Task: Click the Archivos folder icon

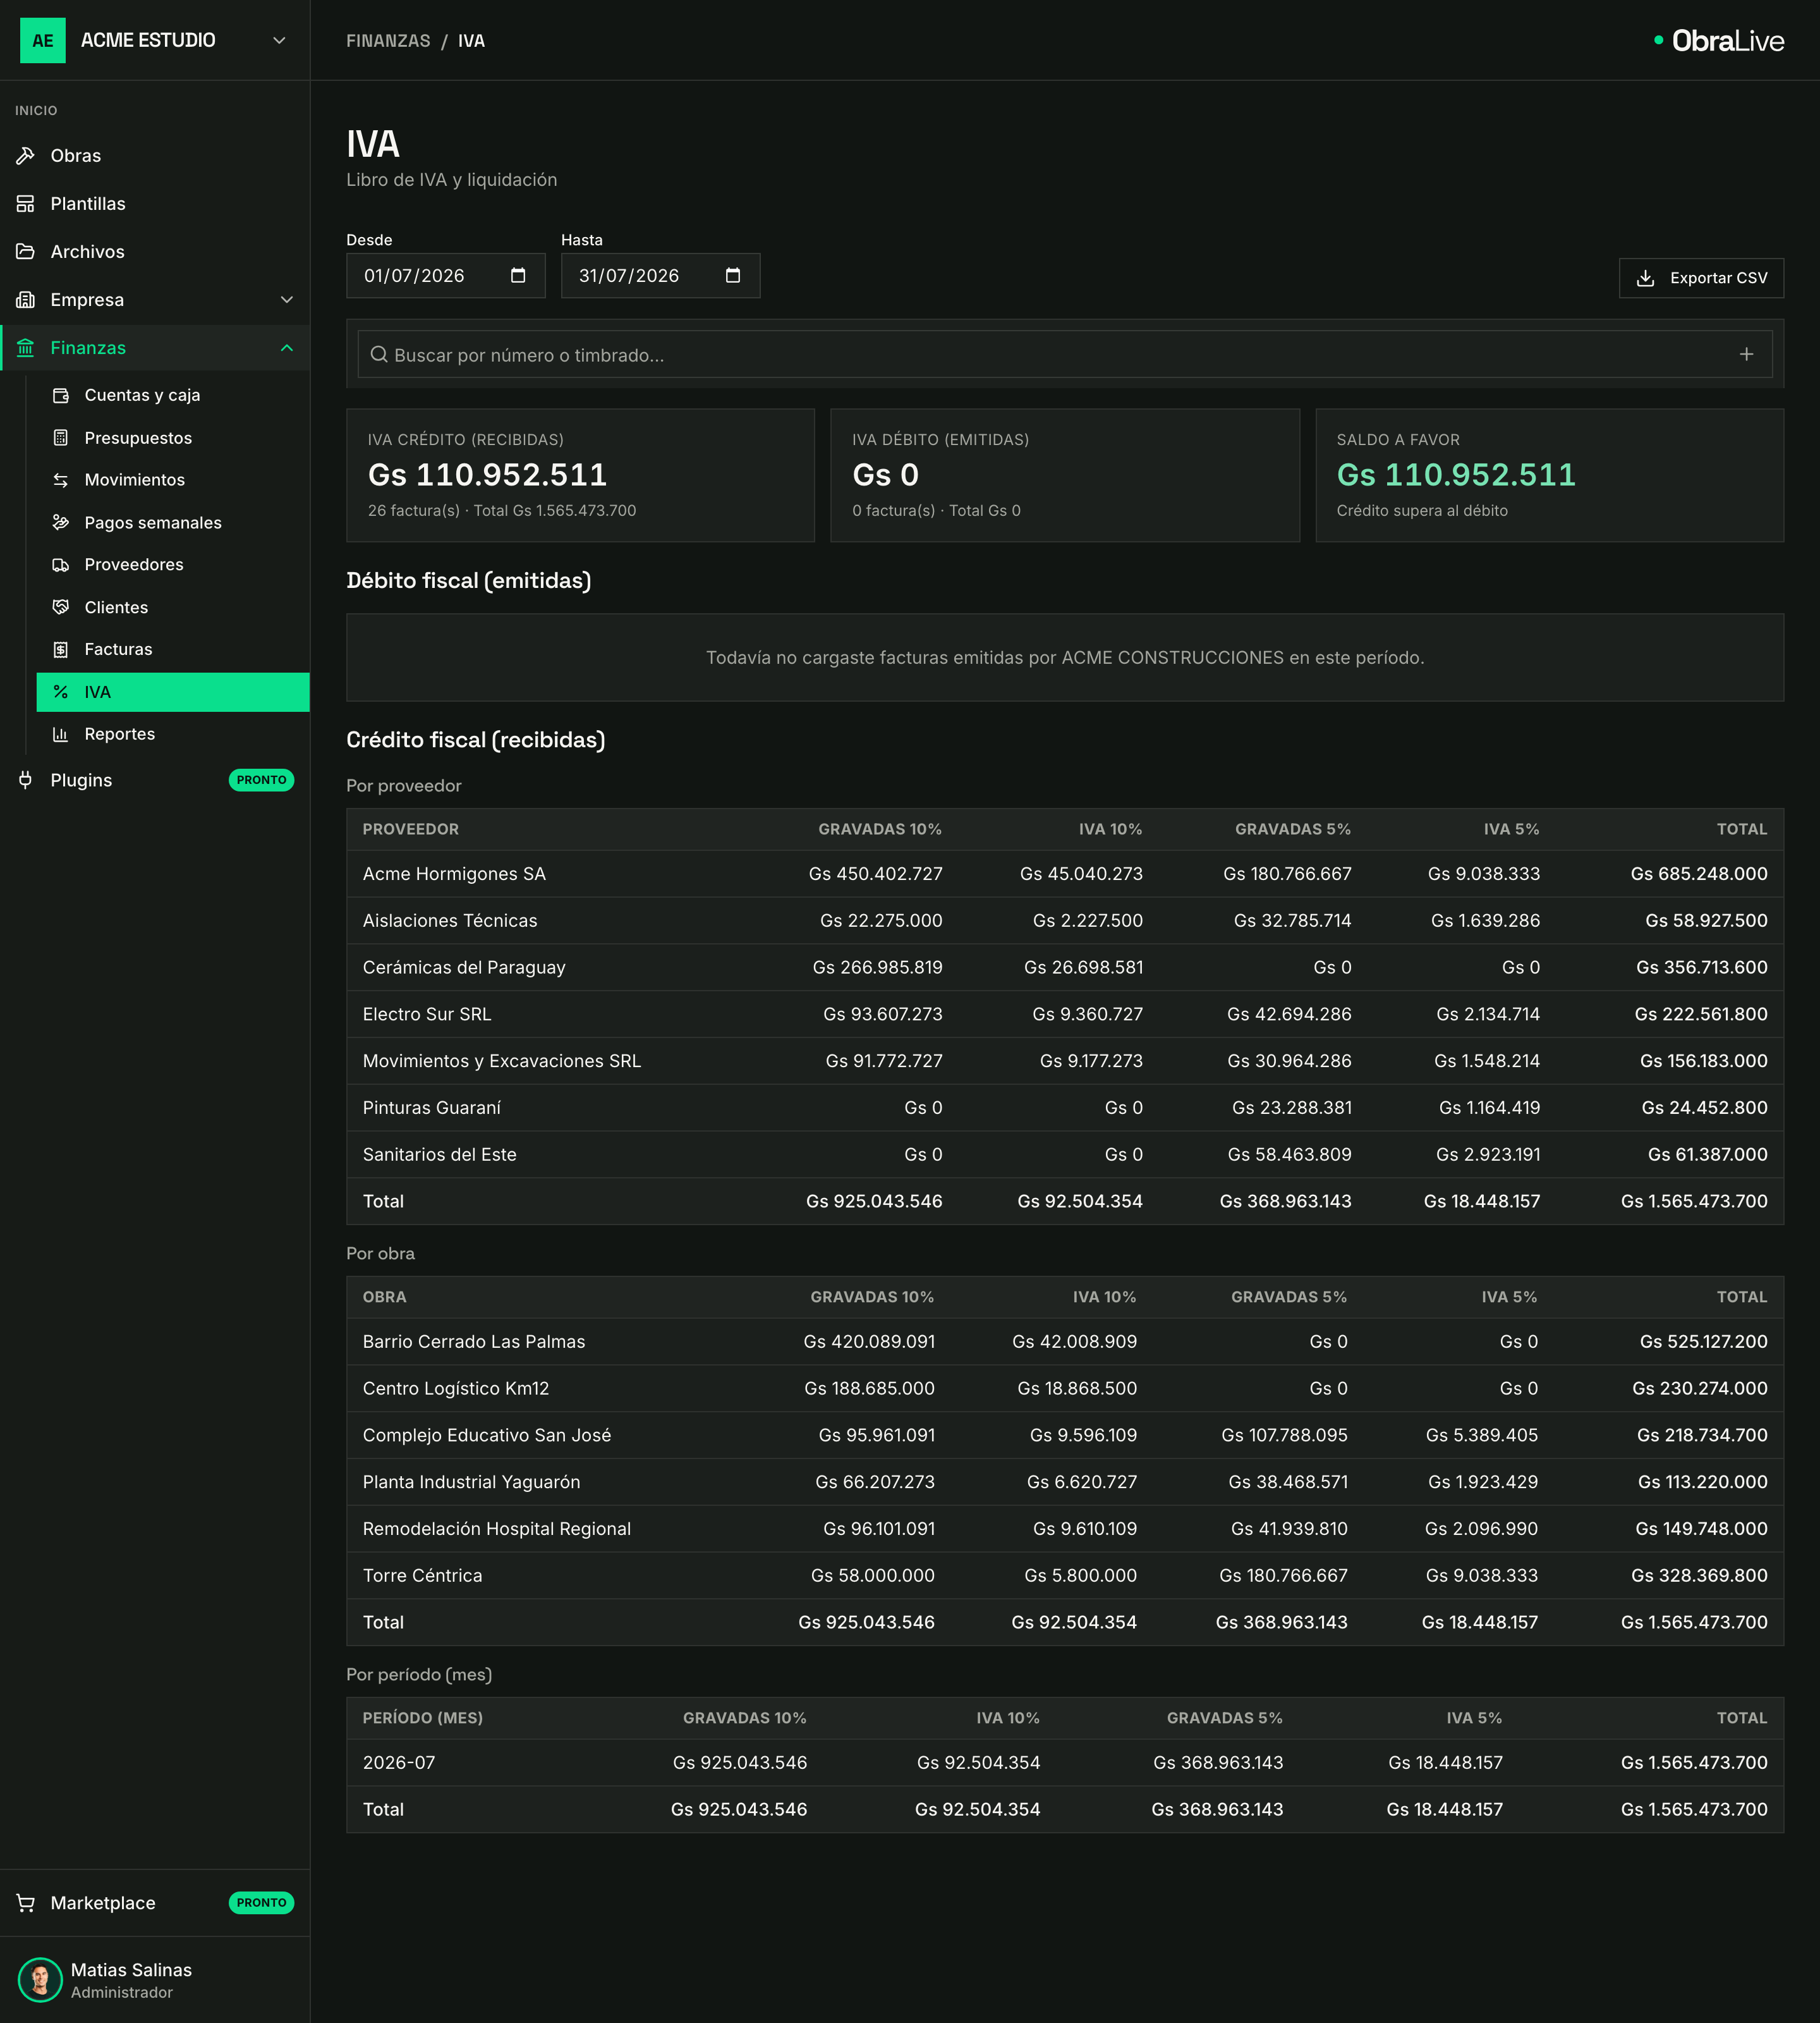Action: pos(26,251)
